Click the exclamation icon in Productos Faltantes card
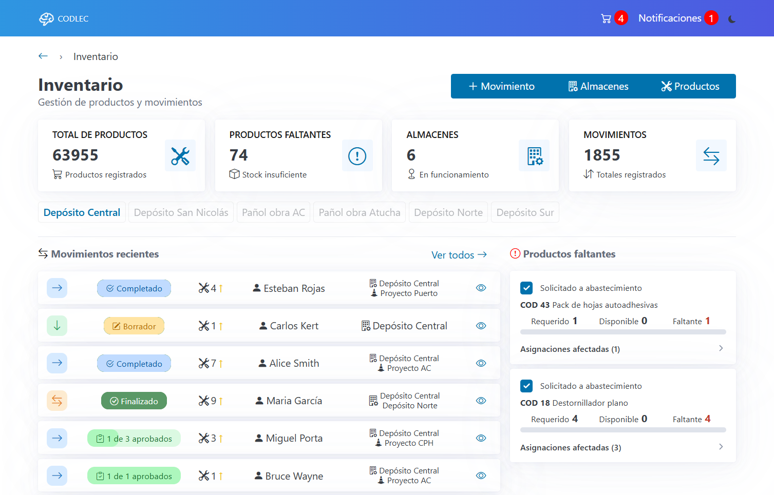Viewport: 774px width, 495px height. [357, 155]
